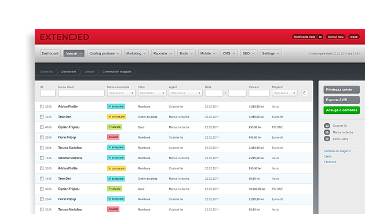Click the green Adauga o comanda button

(x=341, y=110)
